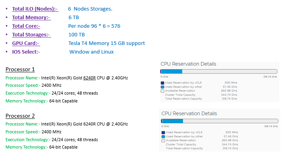Click the 'Processor 1' underlined heading
Viewport: 291px width, 156px height.
[20, 69]
